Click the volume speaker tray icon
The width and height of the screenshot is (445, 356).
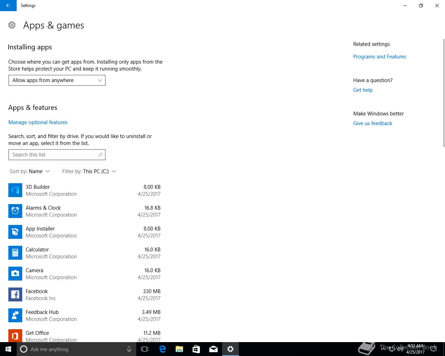400,349
